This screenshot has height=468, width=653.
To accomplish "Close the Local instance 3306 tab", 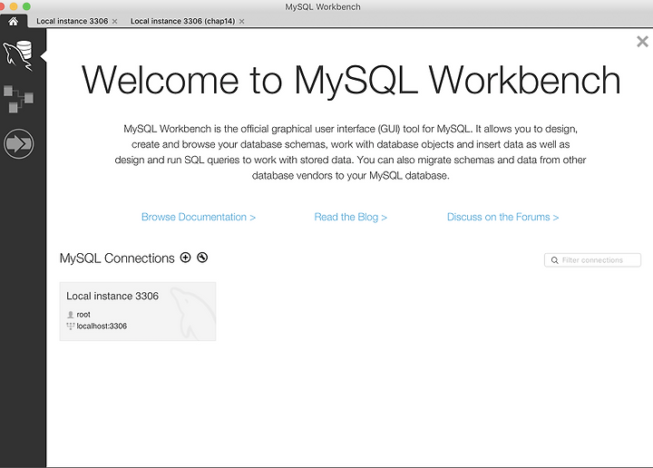I will coord(114,21).
